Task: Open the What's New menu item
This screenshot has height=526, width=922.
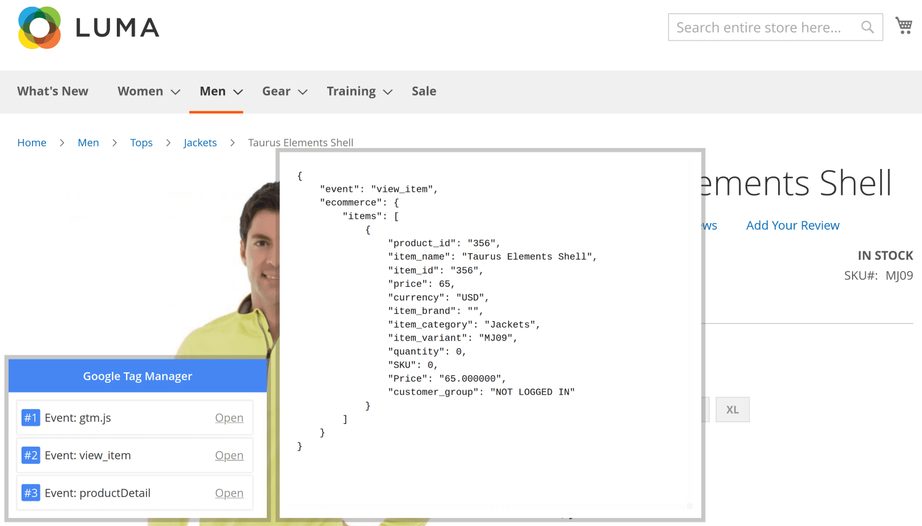Action: click(x=53, y=91)
